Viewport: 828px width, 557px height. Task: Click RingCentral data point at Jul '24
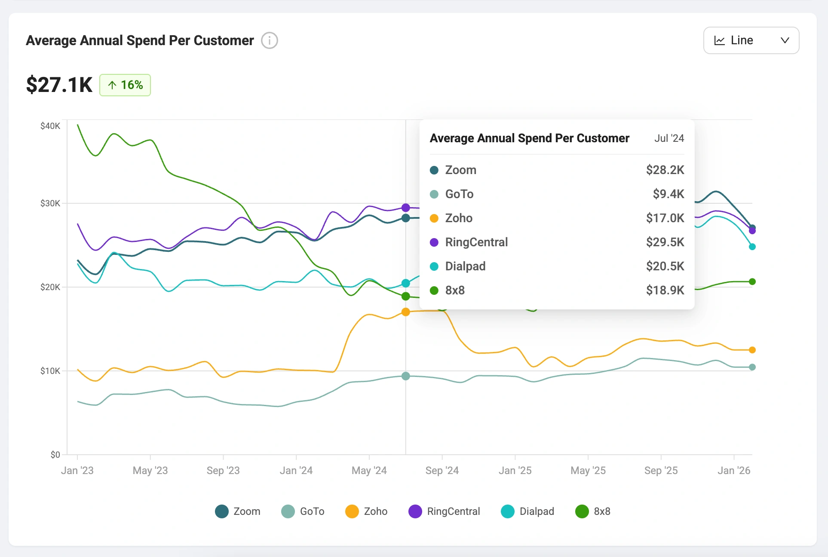(405, 208)
